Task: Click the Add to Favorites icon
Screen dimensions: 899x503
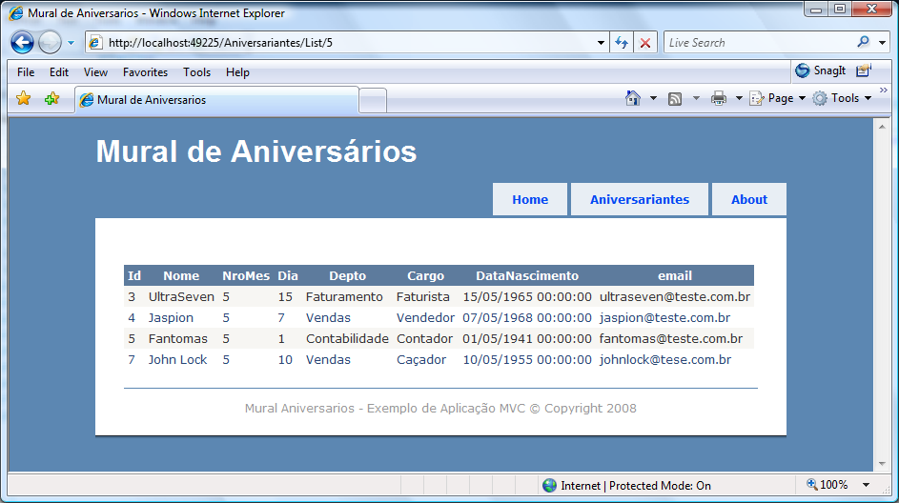Action: 51,99
